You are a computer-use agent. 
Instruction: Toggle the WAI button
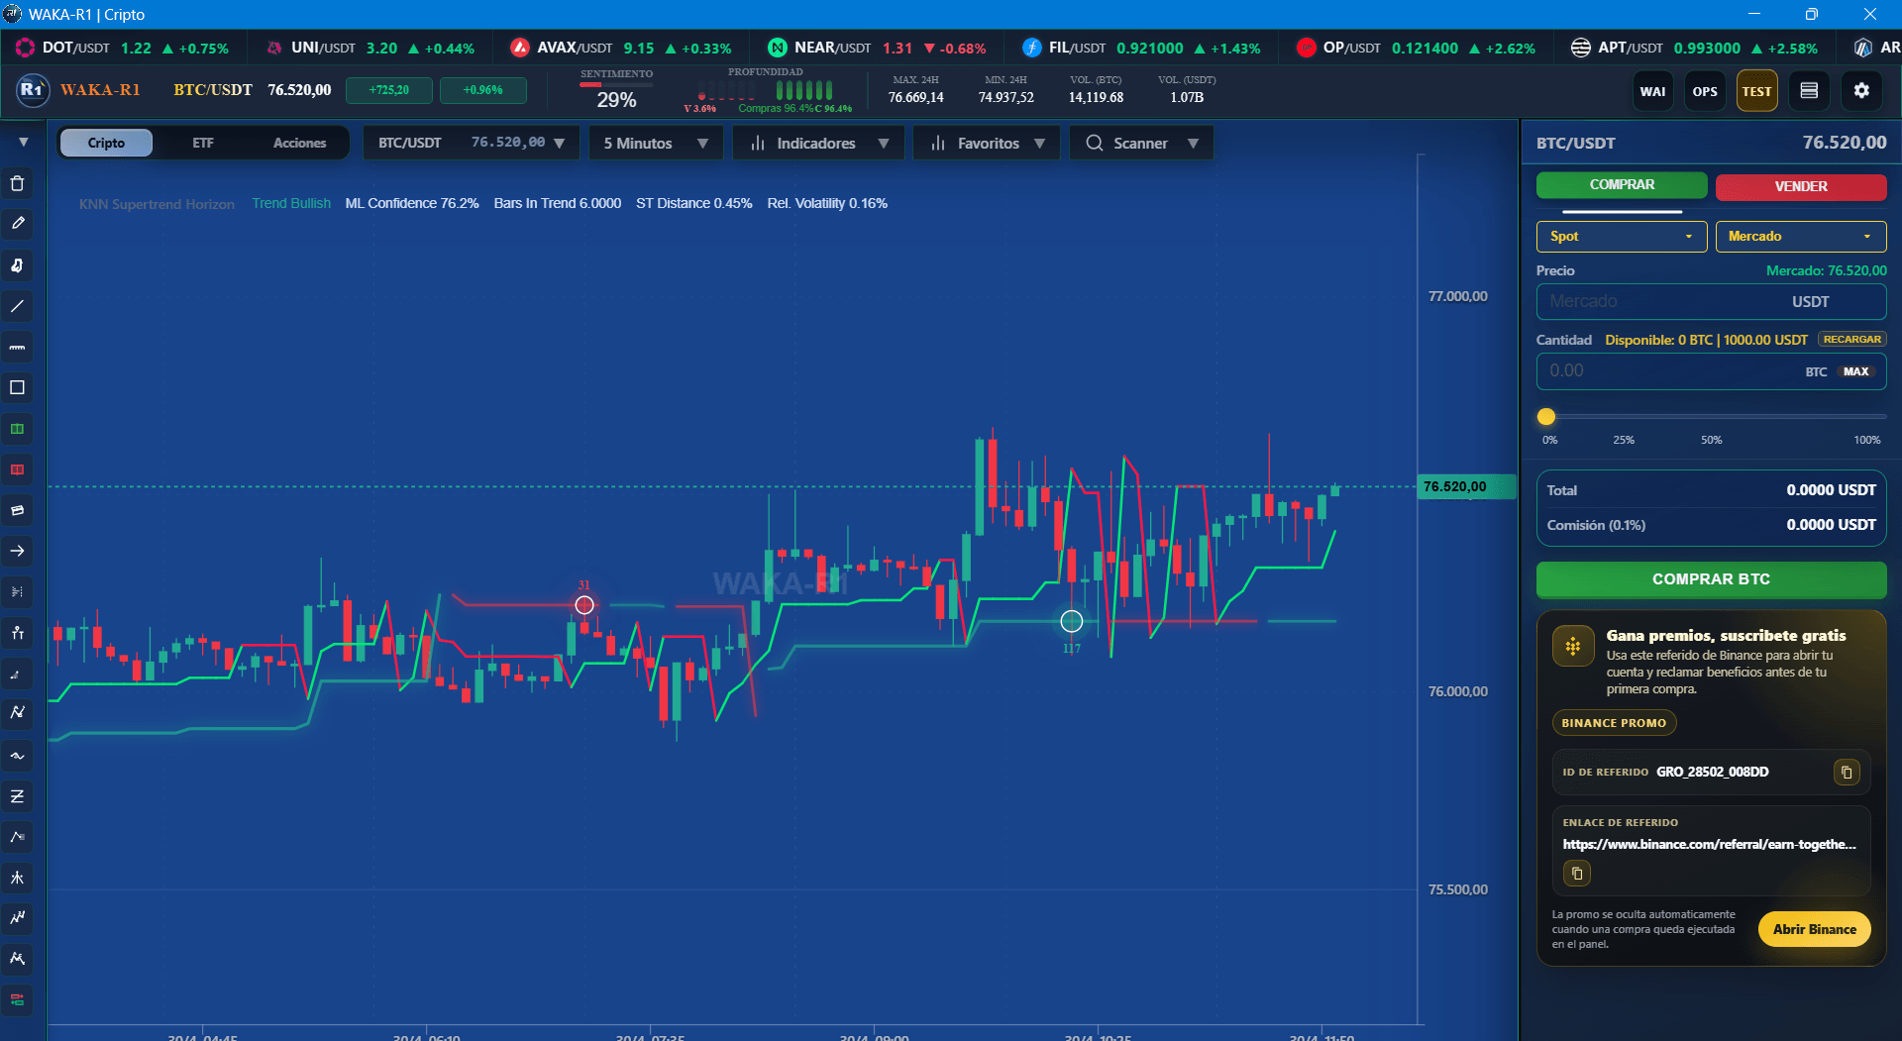tap(1652, 91)
